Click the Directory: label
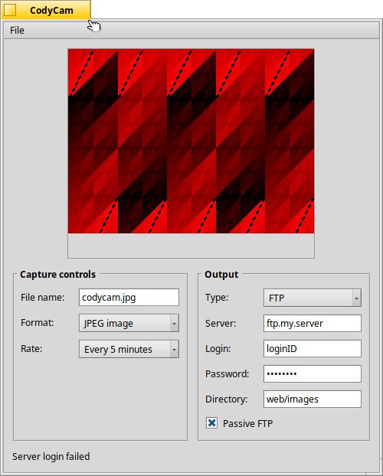The height and width of the screenshot is (476, 383). [x=227, y=399]
